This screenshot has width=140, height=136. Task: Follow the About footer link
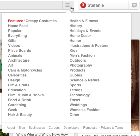point(11,128)
